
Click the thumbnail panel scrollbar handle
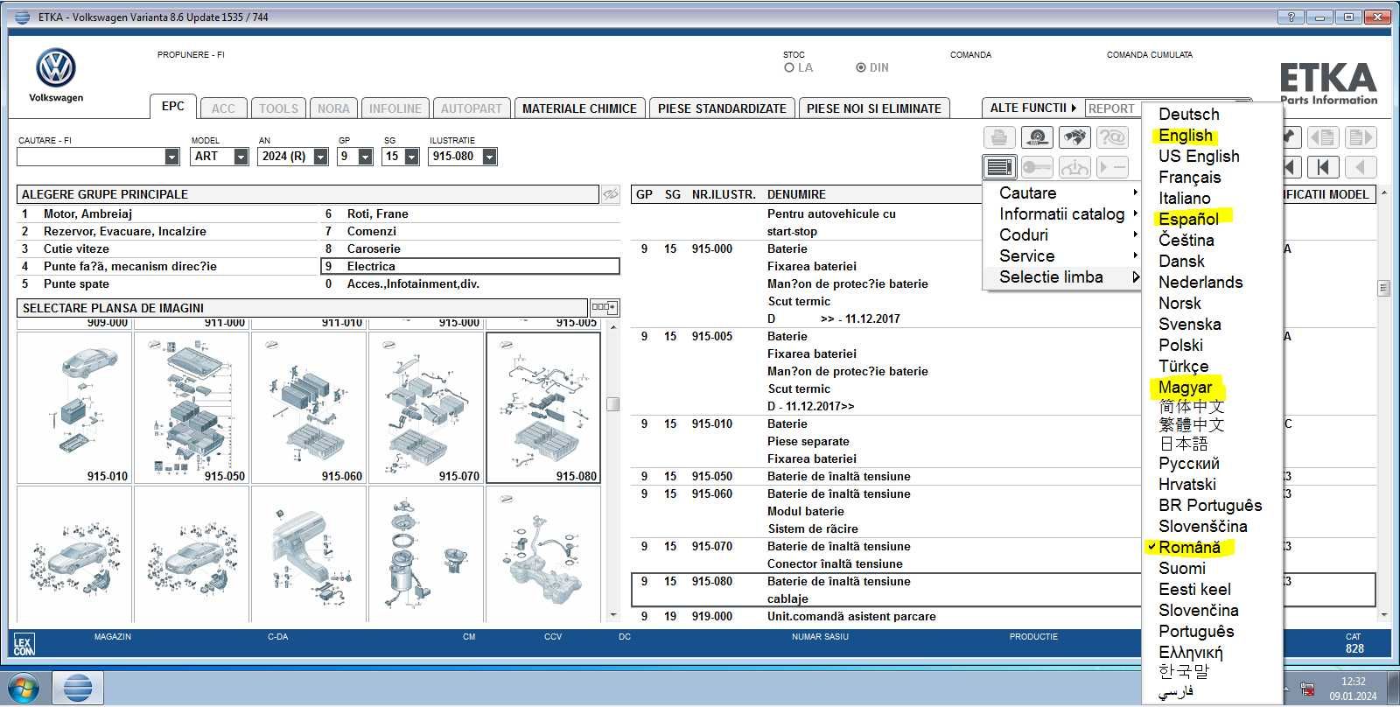coord(612,403)
